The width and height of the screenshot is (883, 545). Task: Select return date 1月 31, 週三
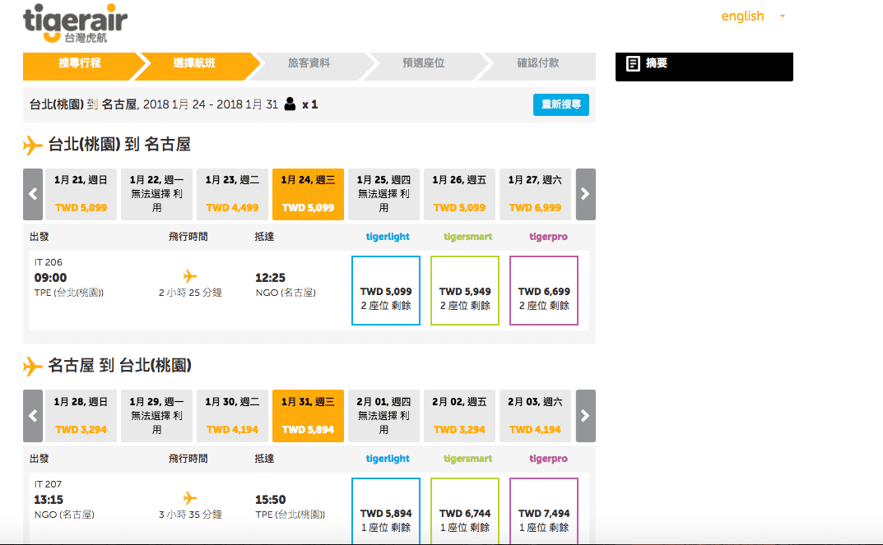pos(308,416)
